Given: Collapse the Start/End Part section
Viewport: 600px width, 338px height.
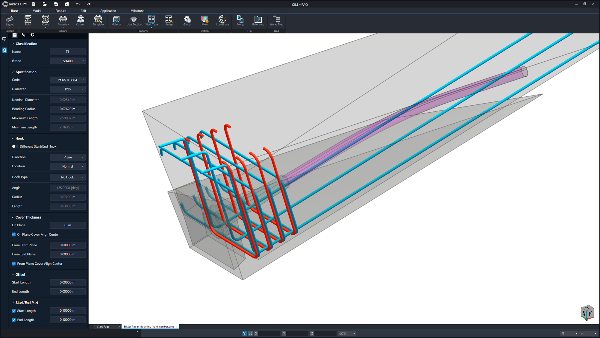Looking at the screenshot, I should (13, 303).
